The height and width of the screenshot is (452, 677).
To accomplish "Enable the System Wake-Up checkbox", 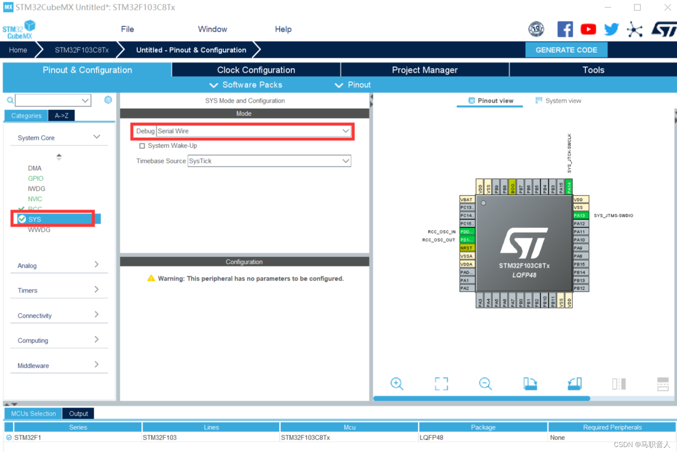I will [x=142, y=146].
